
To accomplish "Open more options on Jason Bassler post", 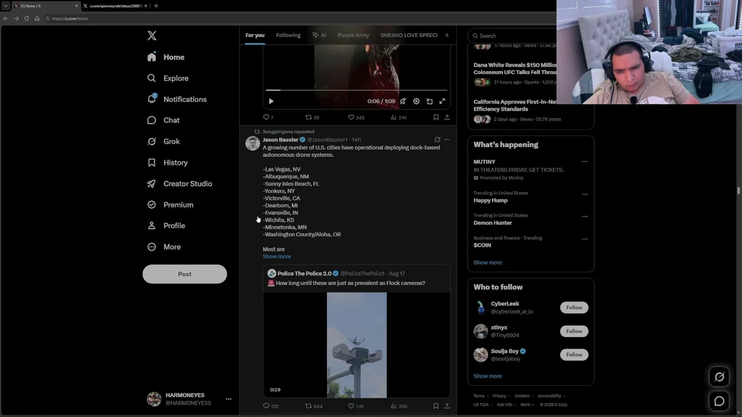I will point(447,140).
